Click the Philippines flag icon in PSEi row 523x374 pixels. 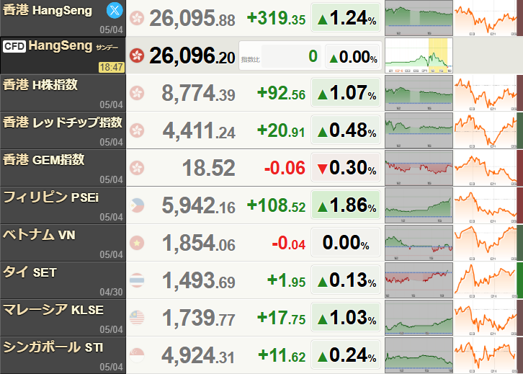click(137, 205)
